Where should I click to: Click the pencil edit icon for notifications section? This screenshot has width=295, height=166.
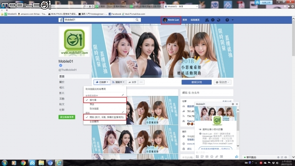[x=123, y=112]
